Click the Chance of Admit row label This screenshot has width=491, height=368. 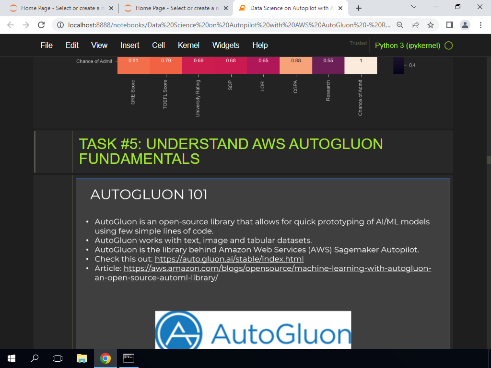pyautogui.click(x=94, y=61)
